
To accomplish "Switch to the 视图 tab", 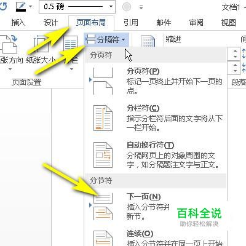I will point(228,23).
